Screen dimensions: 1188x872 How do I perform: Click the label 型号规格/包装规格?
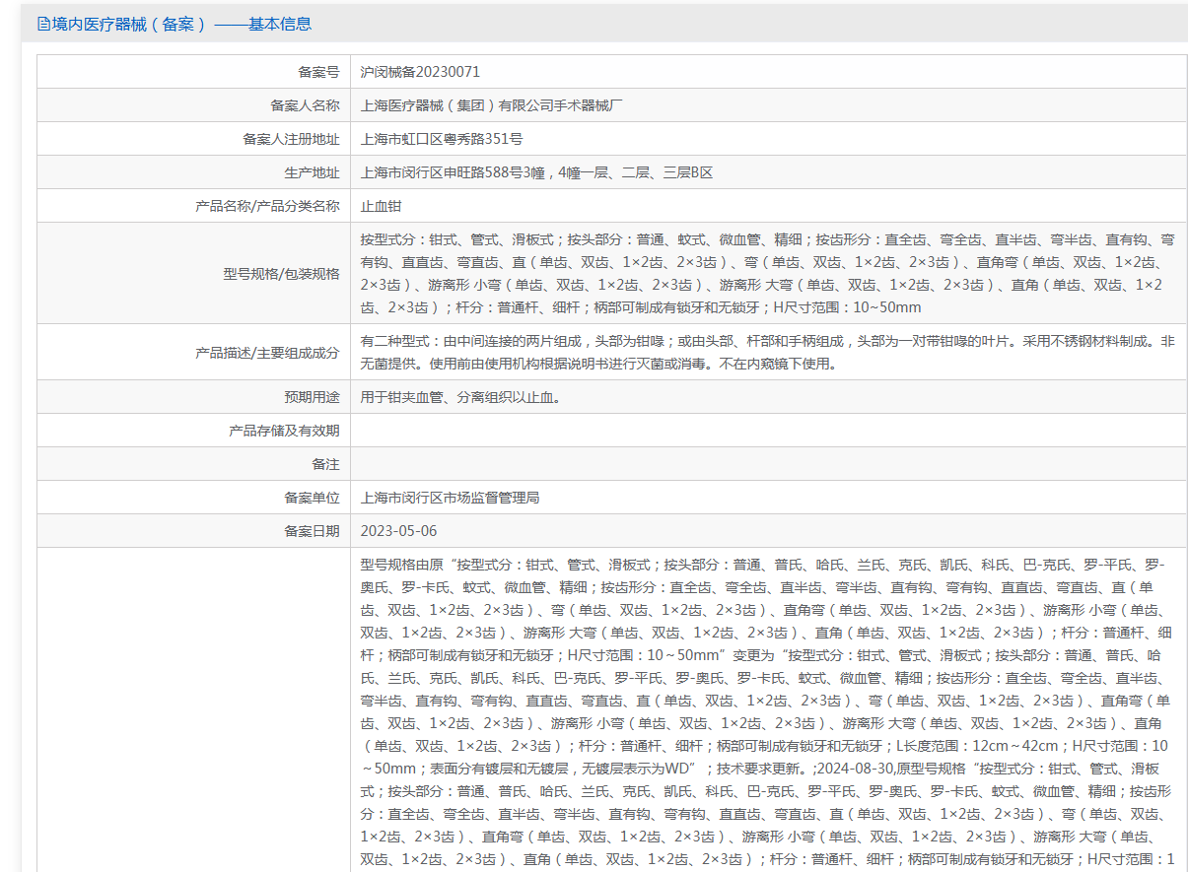[281, 274]
